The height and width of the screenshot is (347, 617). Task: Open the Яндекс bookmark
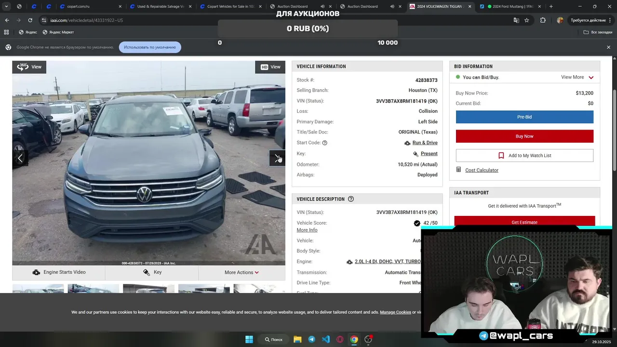tap(27, 32)
